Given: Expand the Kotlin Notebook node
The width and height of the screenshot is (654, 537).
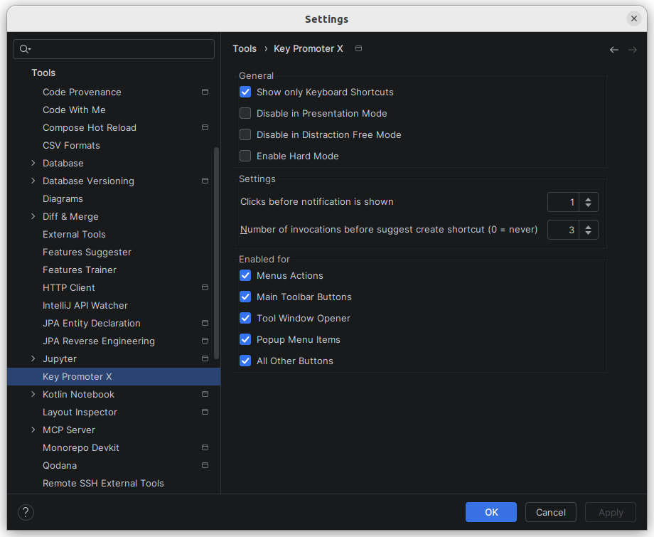Looking at the screenshot, I should coord(33,394).
